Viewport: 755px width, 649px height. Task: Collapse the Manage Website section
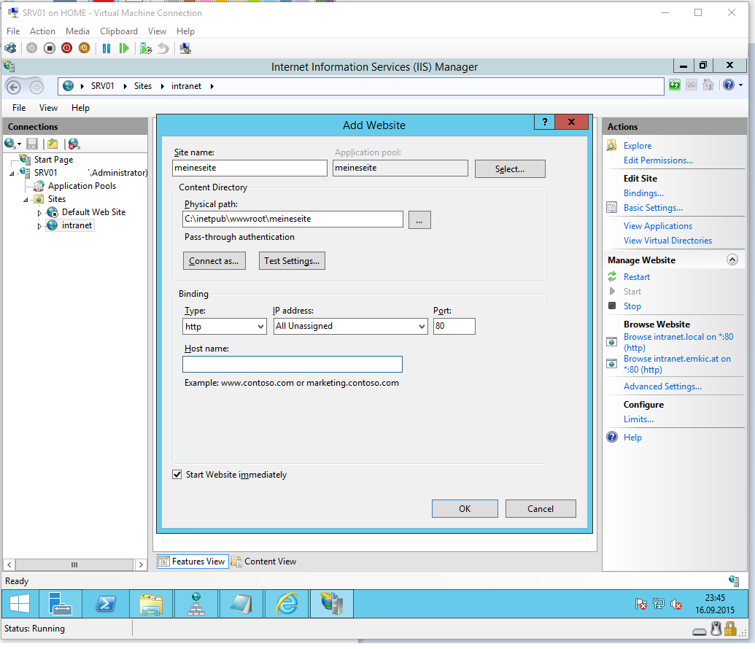732,260
